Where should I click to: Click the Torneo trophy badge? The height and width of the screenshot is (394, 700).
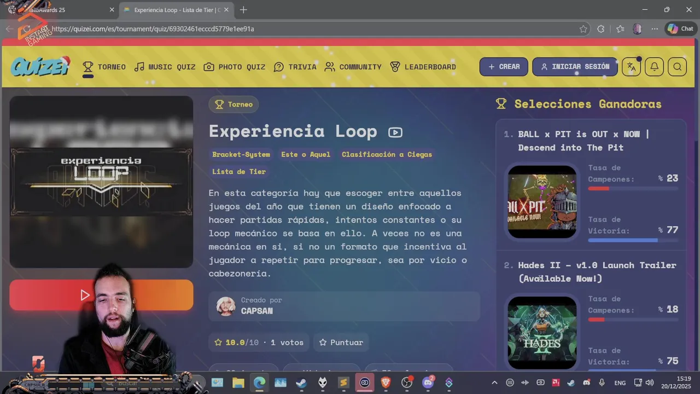234,105
